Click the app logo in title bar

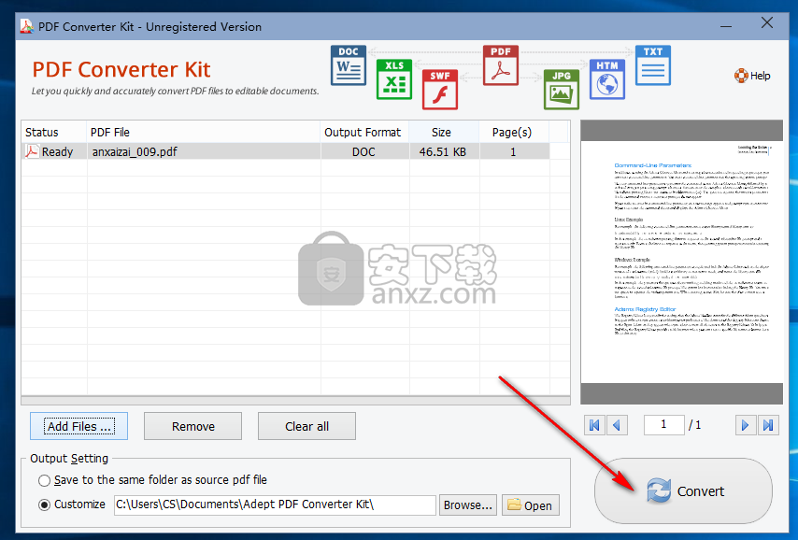tap(26, 26)
